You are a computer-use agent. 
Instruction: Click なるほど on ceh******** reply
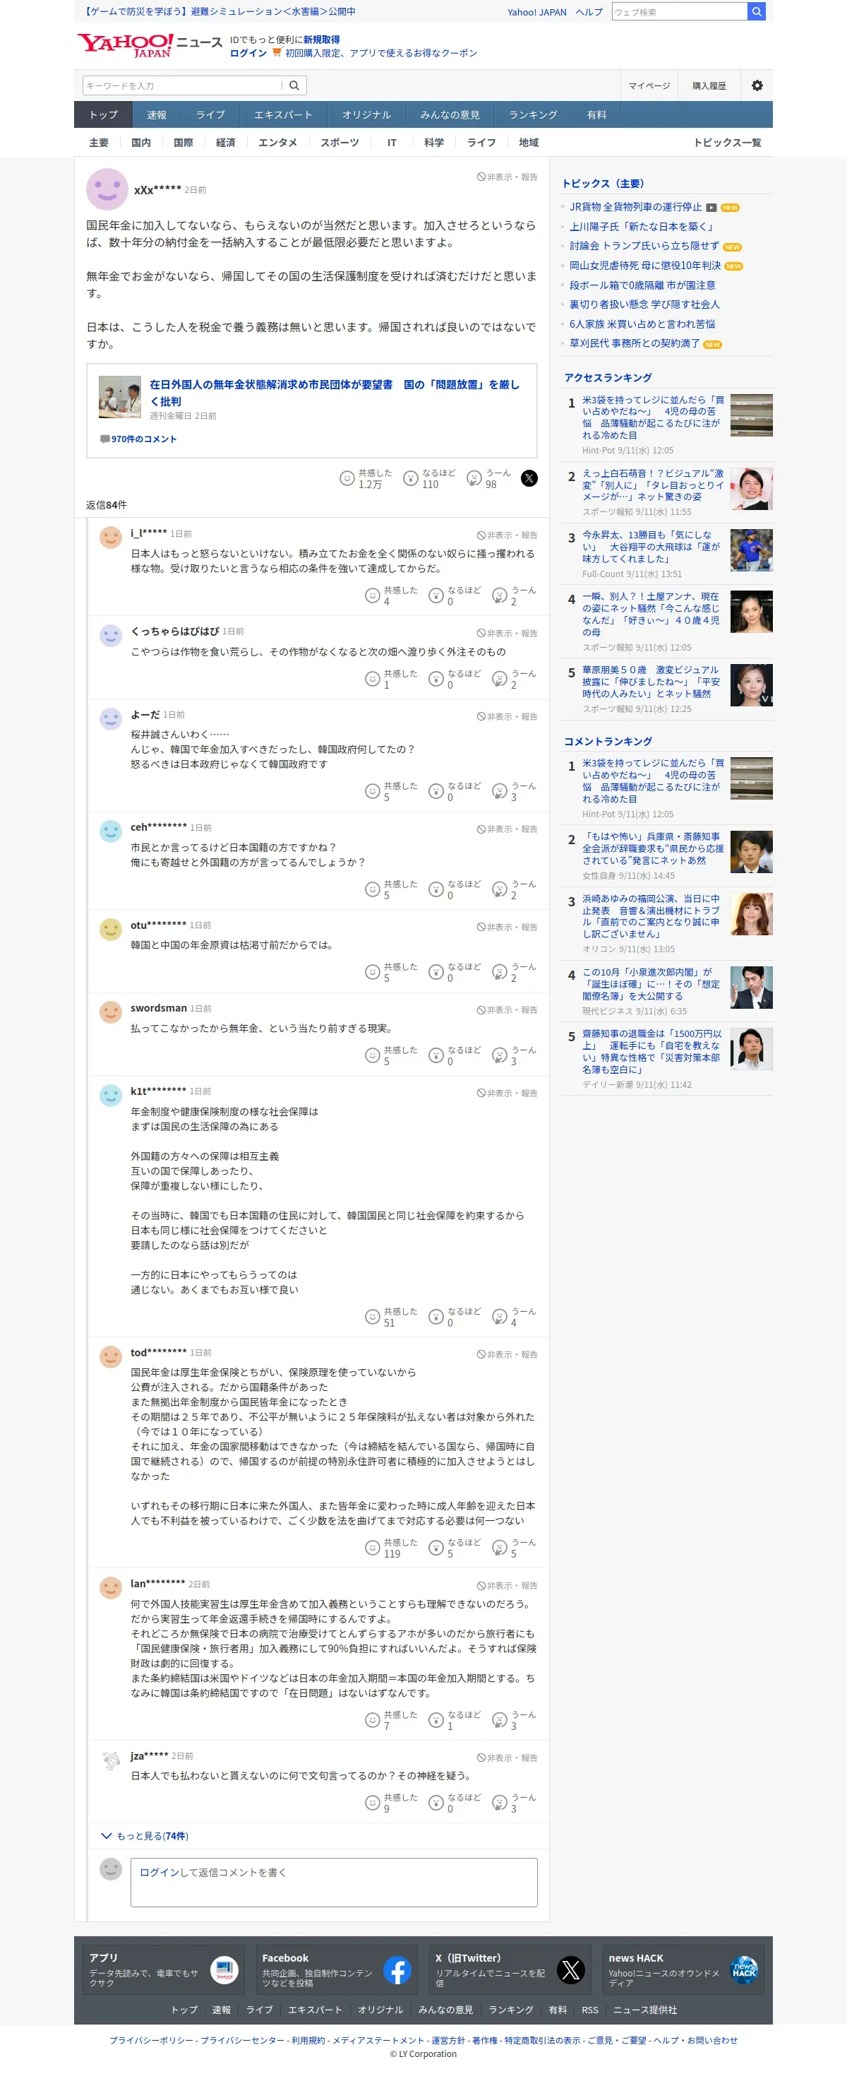455,889
